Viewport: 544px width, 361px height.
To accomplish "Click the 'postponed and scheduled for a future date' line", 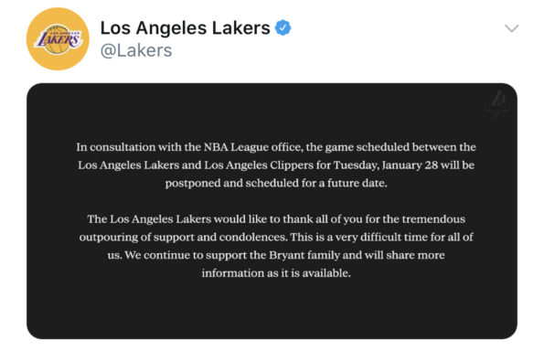I will pyautogui.click(x=276, y=183).
